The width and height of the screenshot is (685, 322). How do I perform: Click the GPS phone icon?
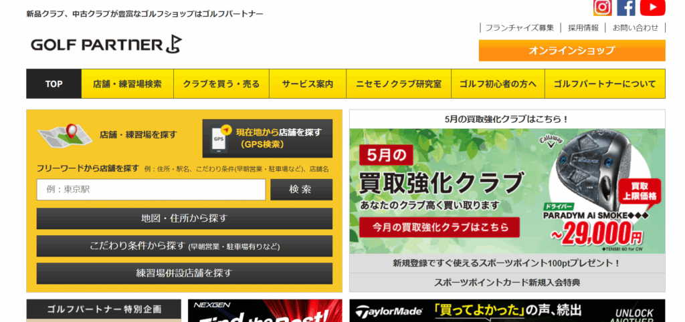click(x=220, y=138)
